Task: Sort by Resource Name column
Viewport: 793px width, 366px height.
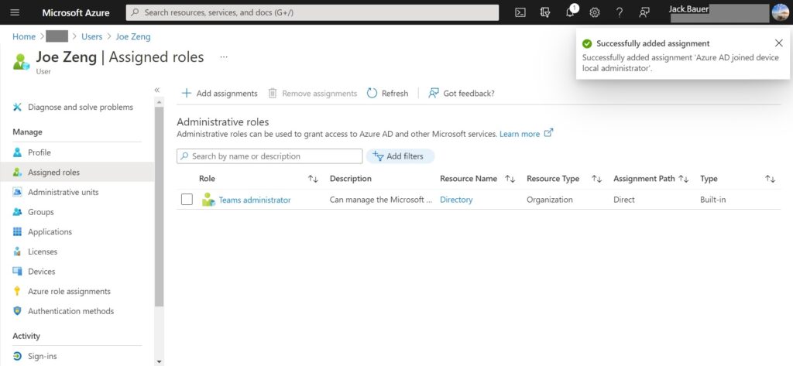Action: pos(510,179)
